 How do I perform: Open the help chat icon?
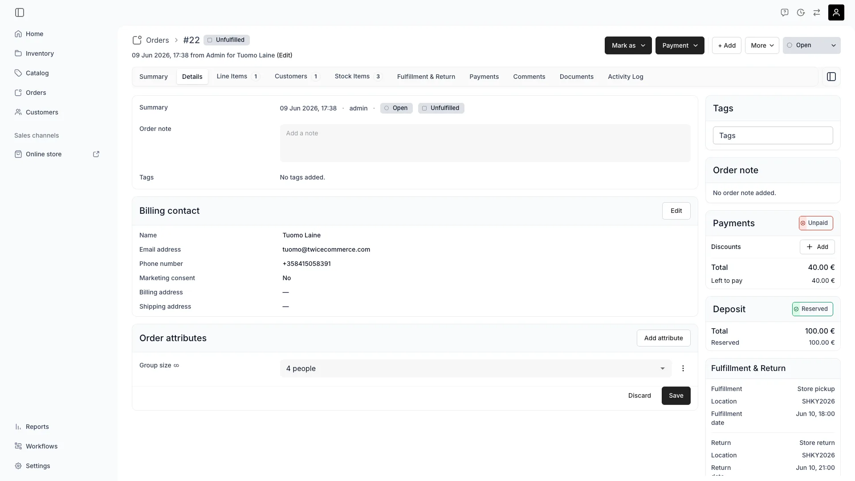coord(785,12)
